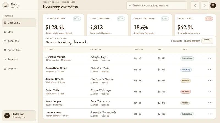Screen dimensions: 220x123
Task: Select Linden Studio account name
Action: point(53,113)
